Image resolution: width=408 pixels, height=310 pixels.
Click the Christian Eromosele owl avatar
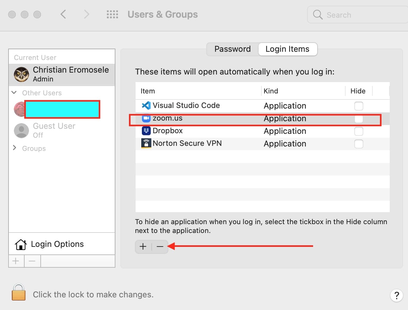pos(21,75)
